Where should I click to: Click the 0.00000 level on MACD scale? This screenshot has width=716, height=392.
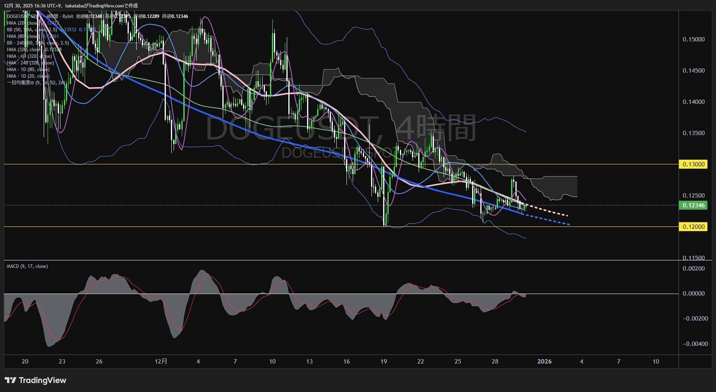tap(693, 294)
